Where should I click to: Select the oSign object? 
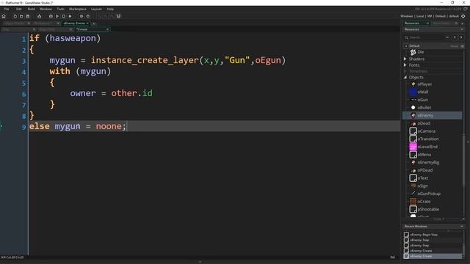pyautogui.click(x=423, y=186)
